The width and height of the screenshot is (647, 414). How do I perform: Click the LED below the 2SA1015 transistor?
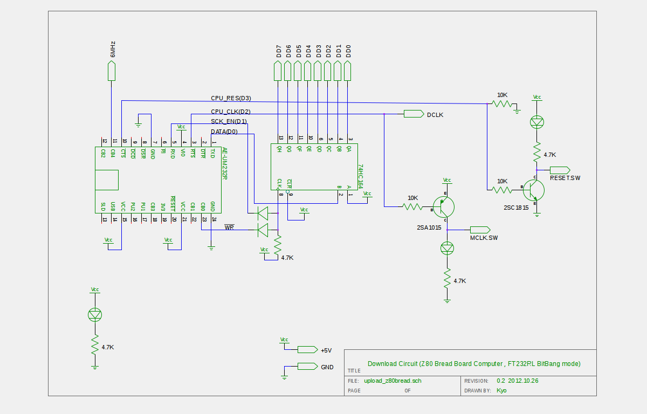pyautogui.click(x=447, y=248)
